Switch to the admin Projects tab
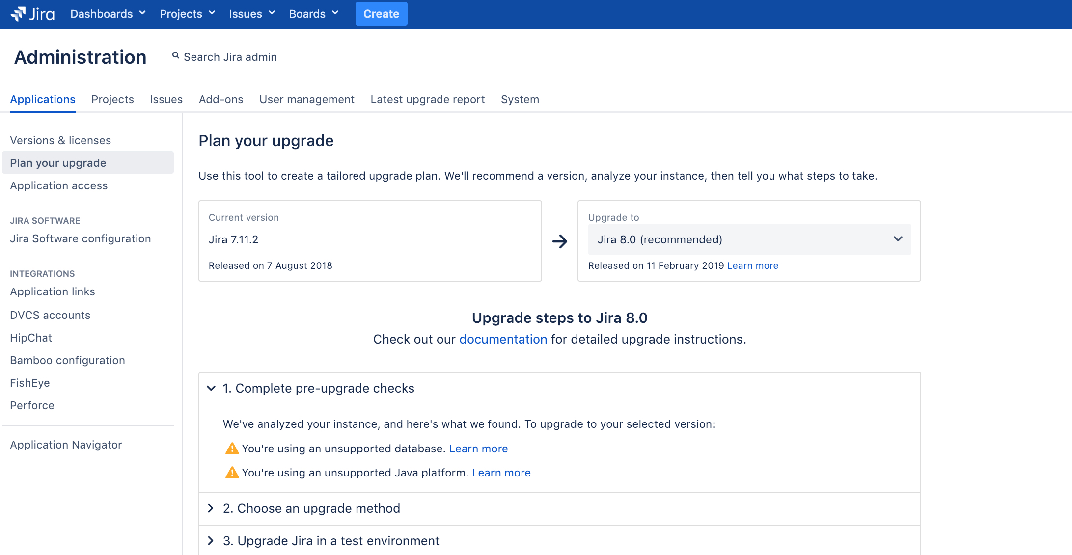The width and height of the screenshot is (1072, 555). (112, 100)
